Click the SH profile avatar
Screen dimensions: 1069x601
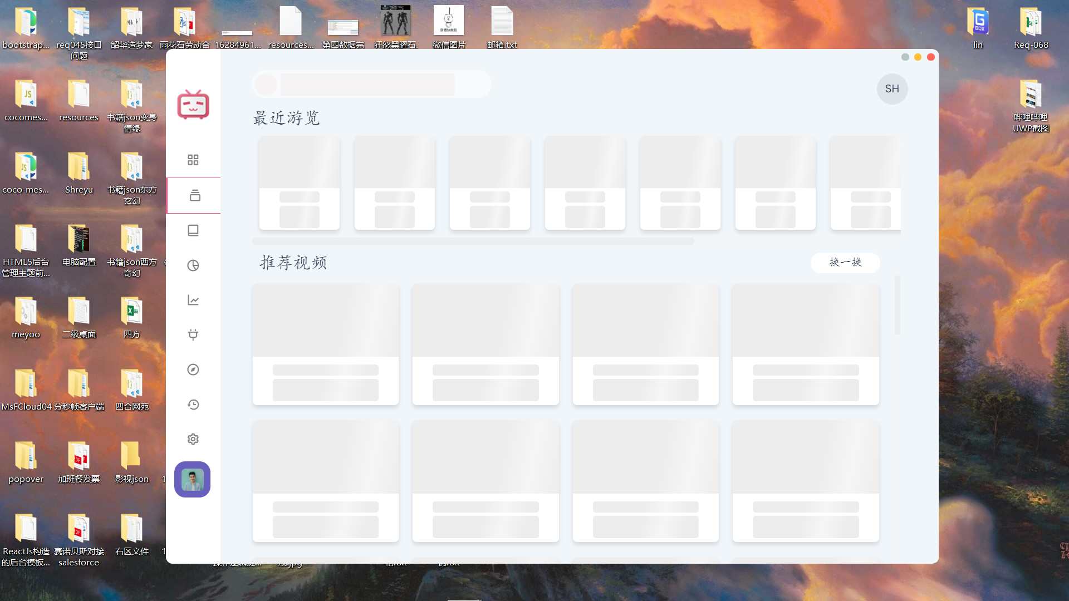[x=892, y=89]
